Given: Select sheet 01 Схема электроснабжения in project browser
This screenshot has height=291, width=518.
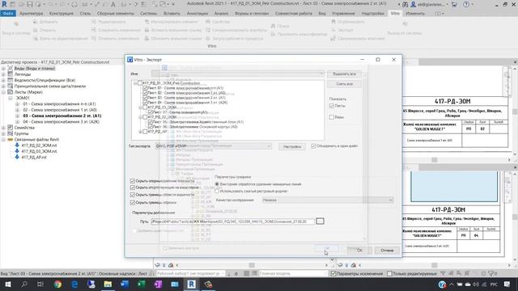Looking at the screenshot, I should (59, 104).
